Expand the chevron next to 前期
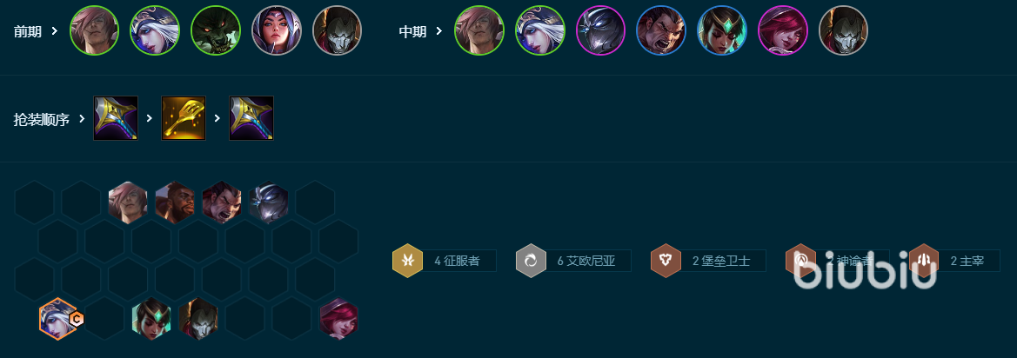Screen dimensions: 1017x358 coord(55,31)
